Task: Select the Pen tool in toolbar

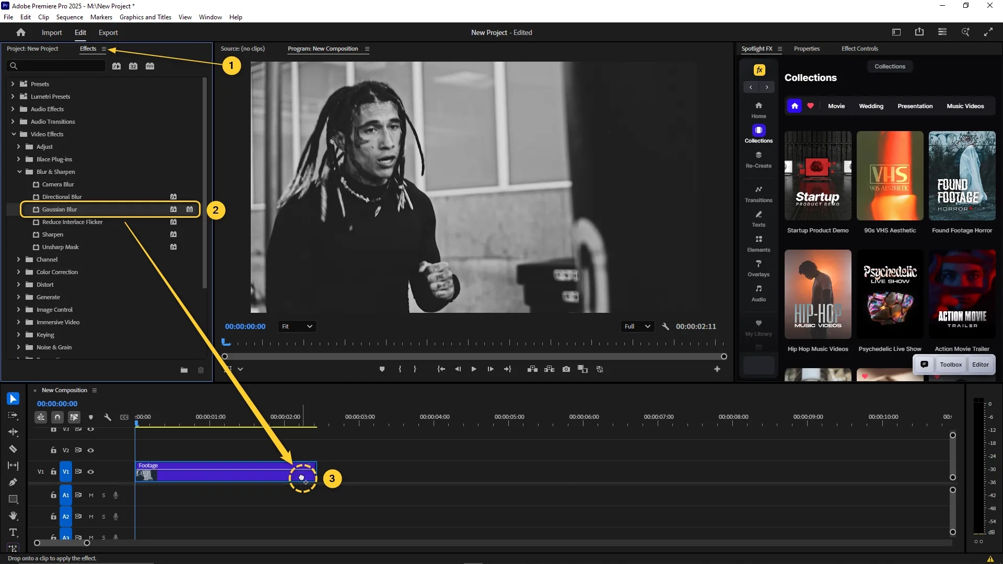Action: [x=13, y=483]
